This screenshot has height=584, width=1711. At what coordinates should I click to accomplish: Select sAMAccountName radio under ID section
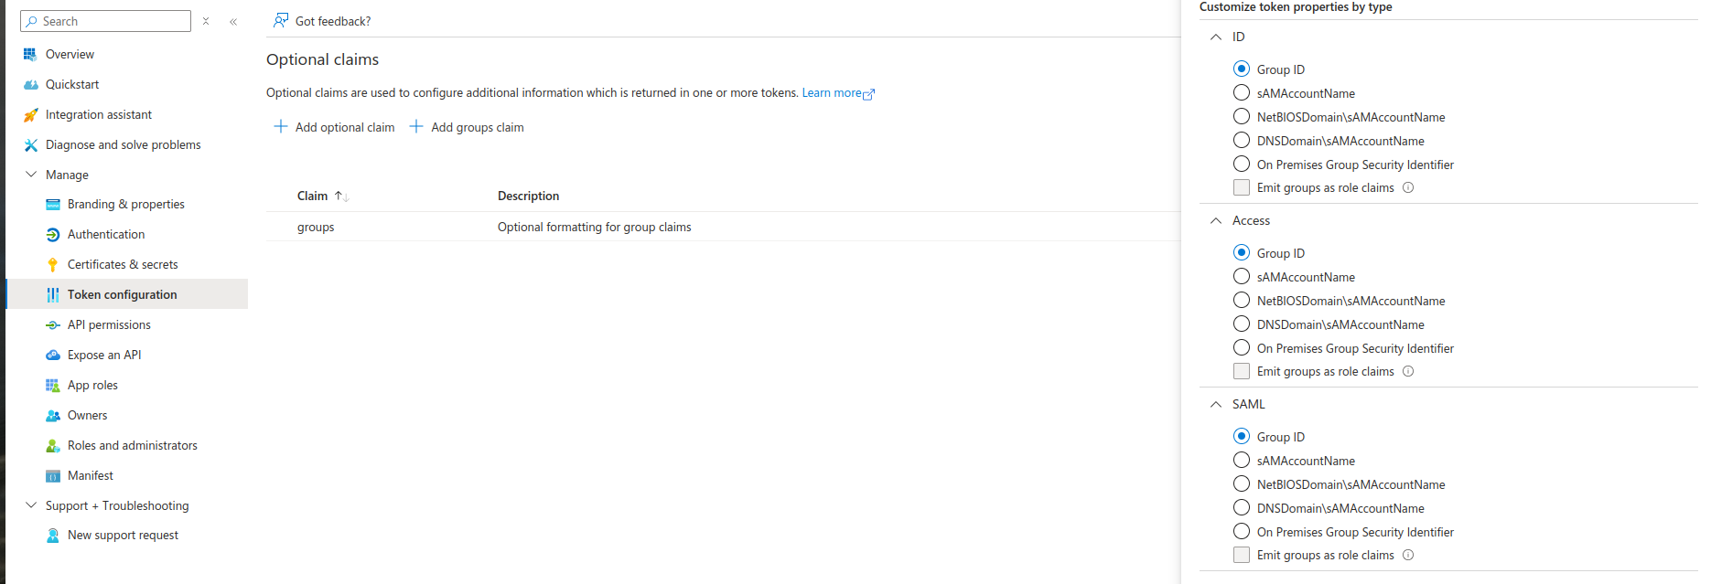tap(1242, 93)
